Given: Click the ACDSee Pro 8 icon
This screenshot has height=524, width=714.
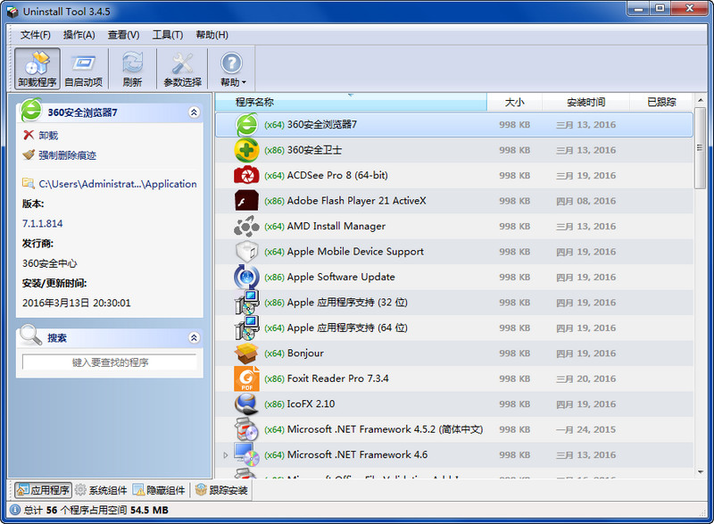Looking at the screenshot, I should click(245, 176).
